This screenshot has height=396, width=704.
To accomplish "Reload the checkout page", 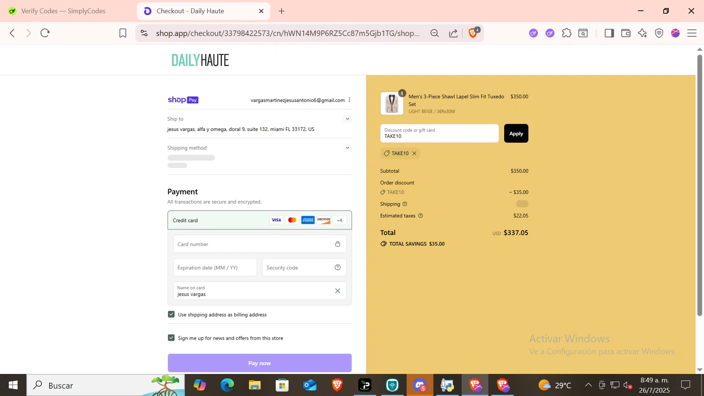I will [45, 33].
